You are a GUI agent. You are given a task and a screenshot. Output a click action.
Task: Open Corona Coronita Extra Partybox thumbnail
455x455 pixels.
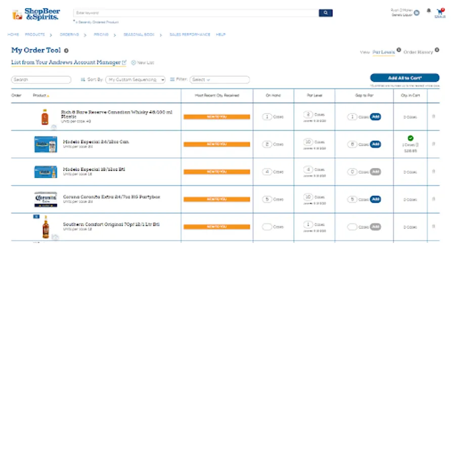45,199
